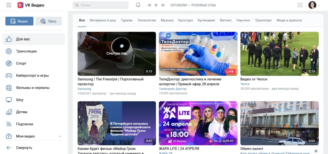Select the Мода и красота tab

tap(289, 20)
